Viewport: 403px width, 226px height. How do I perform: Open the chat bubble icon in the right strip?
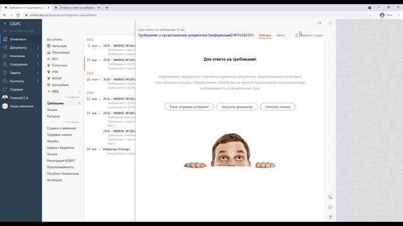coord(330,207)
